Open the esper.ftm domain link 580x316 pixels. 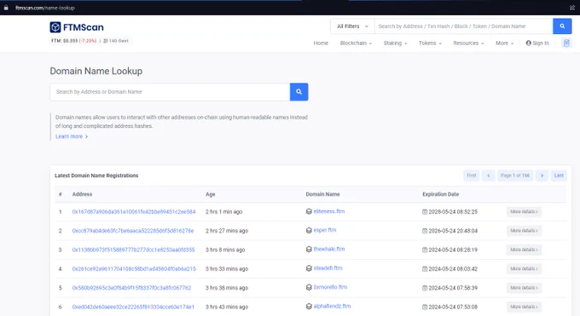325,230
